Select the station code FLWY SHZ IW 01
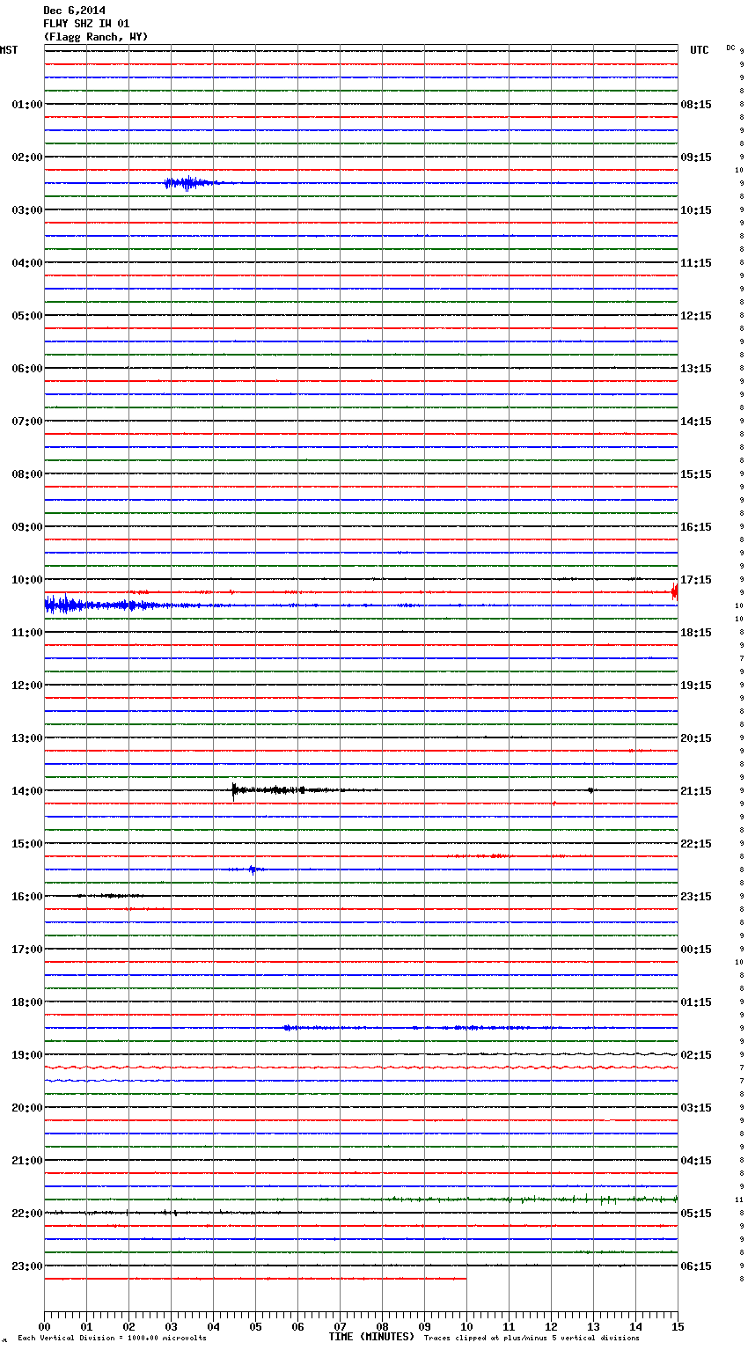 click(x=86, y=24)
